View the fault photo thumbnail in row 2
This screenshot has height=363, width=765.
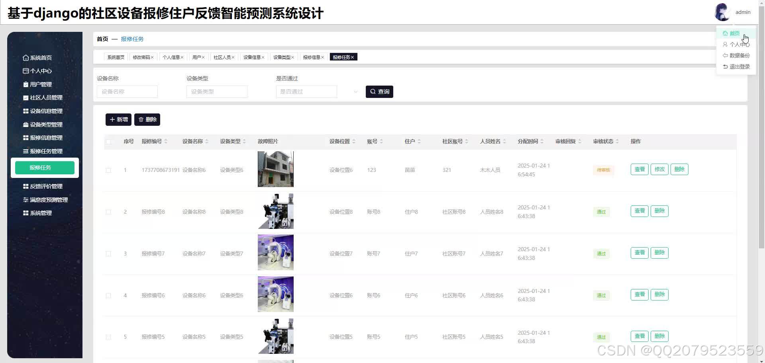275,211
